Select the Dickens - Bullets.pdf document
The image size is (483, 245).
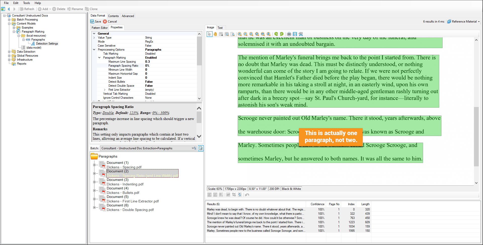(x=123, y=193)
